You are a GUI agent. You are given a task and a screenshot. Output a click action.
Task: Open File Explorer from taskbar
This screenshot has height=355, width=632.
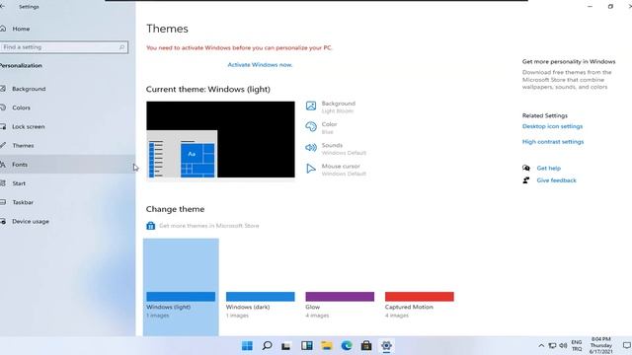(x=327, y=345)
